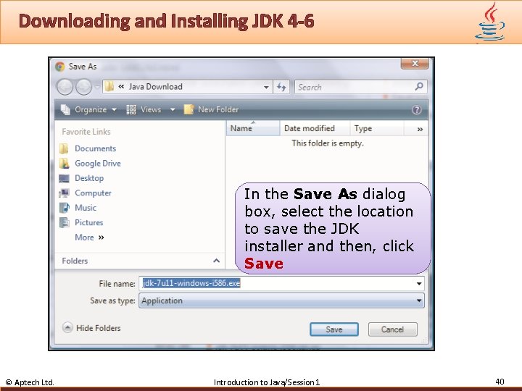Open recent pages dropdown beside nav arrows
Screen dimensions: 522x391
tap(96, 87)
